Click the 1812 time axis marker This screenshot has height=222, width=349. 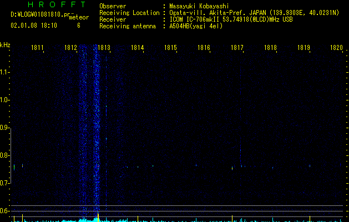(x=70, y=48)
